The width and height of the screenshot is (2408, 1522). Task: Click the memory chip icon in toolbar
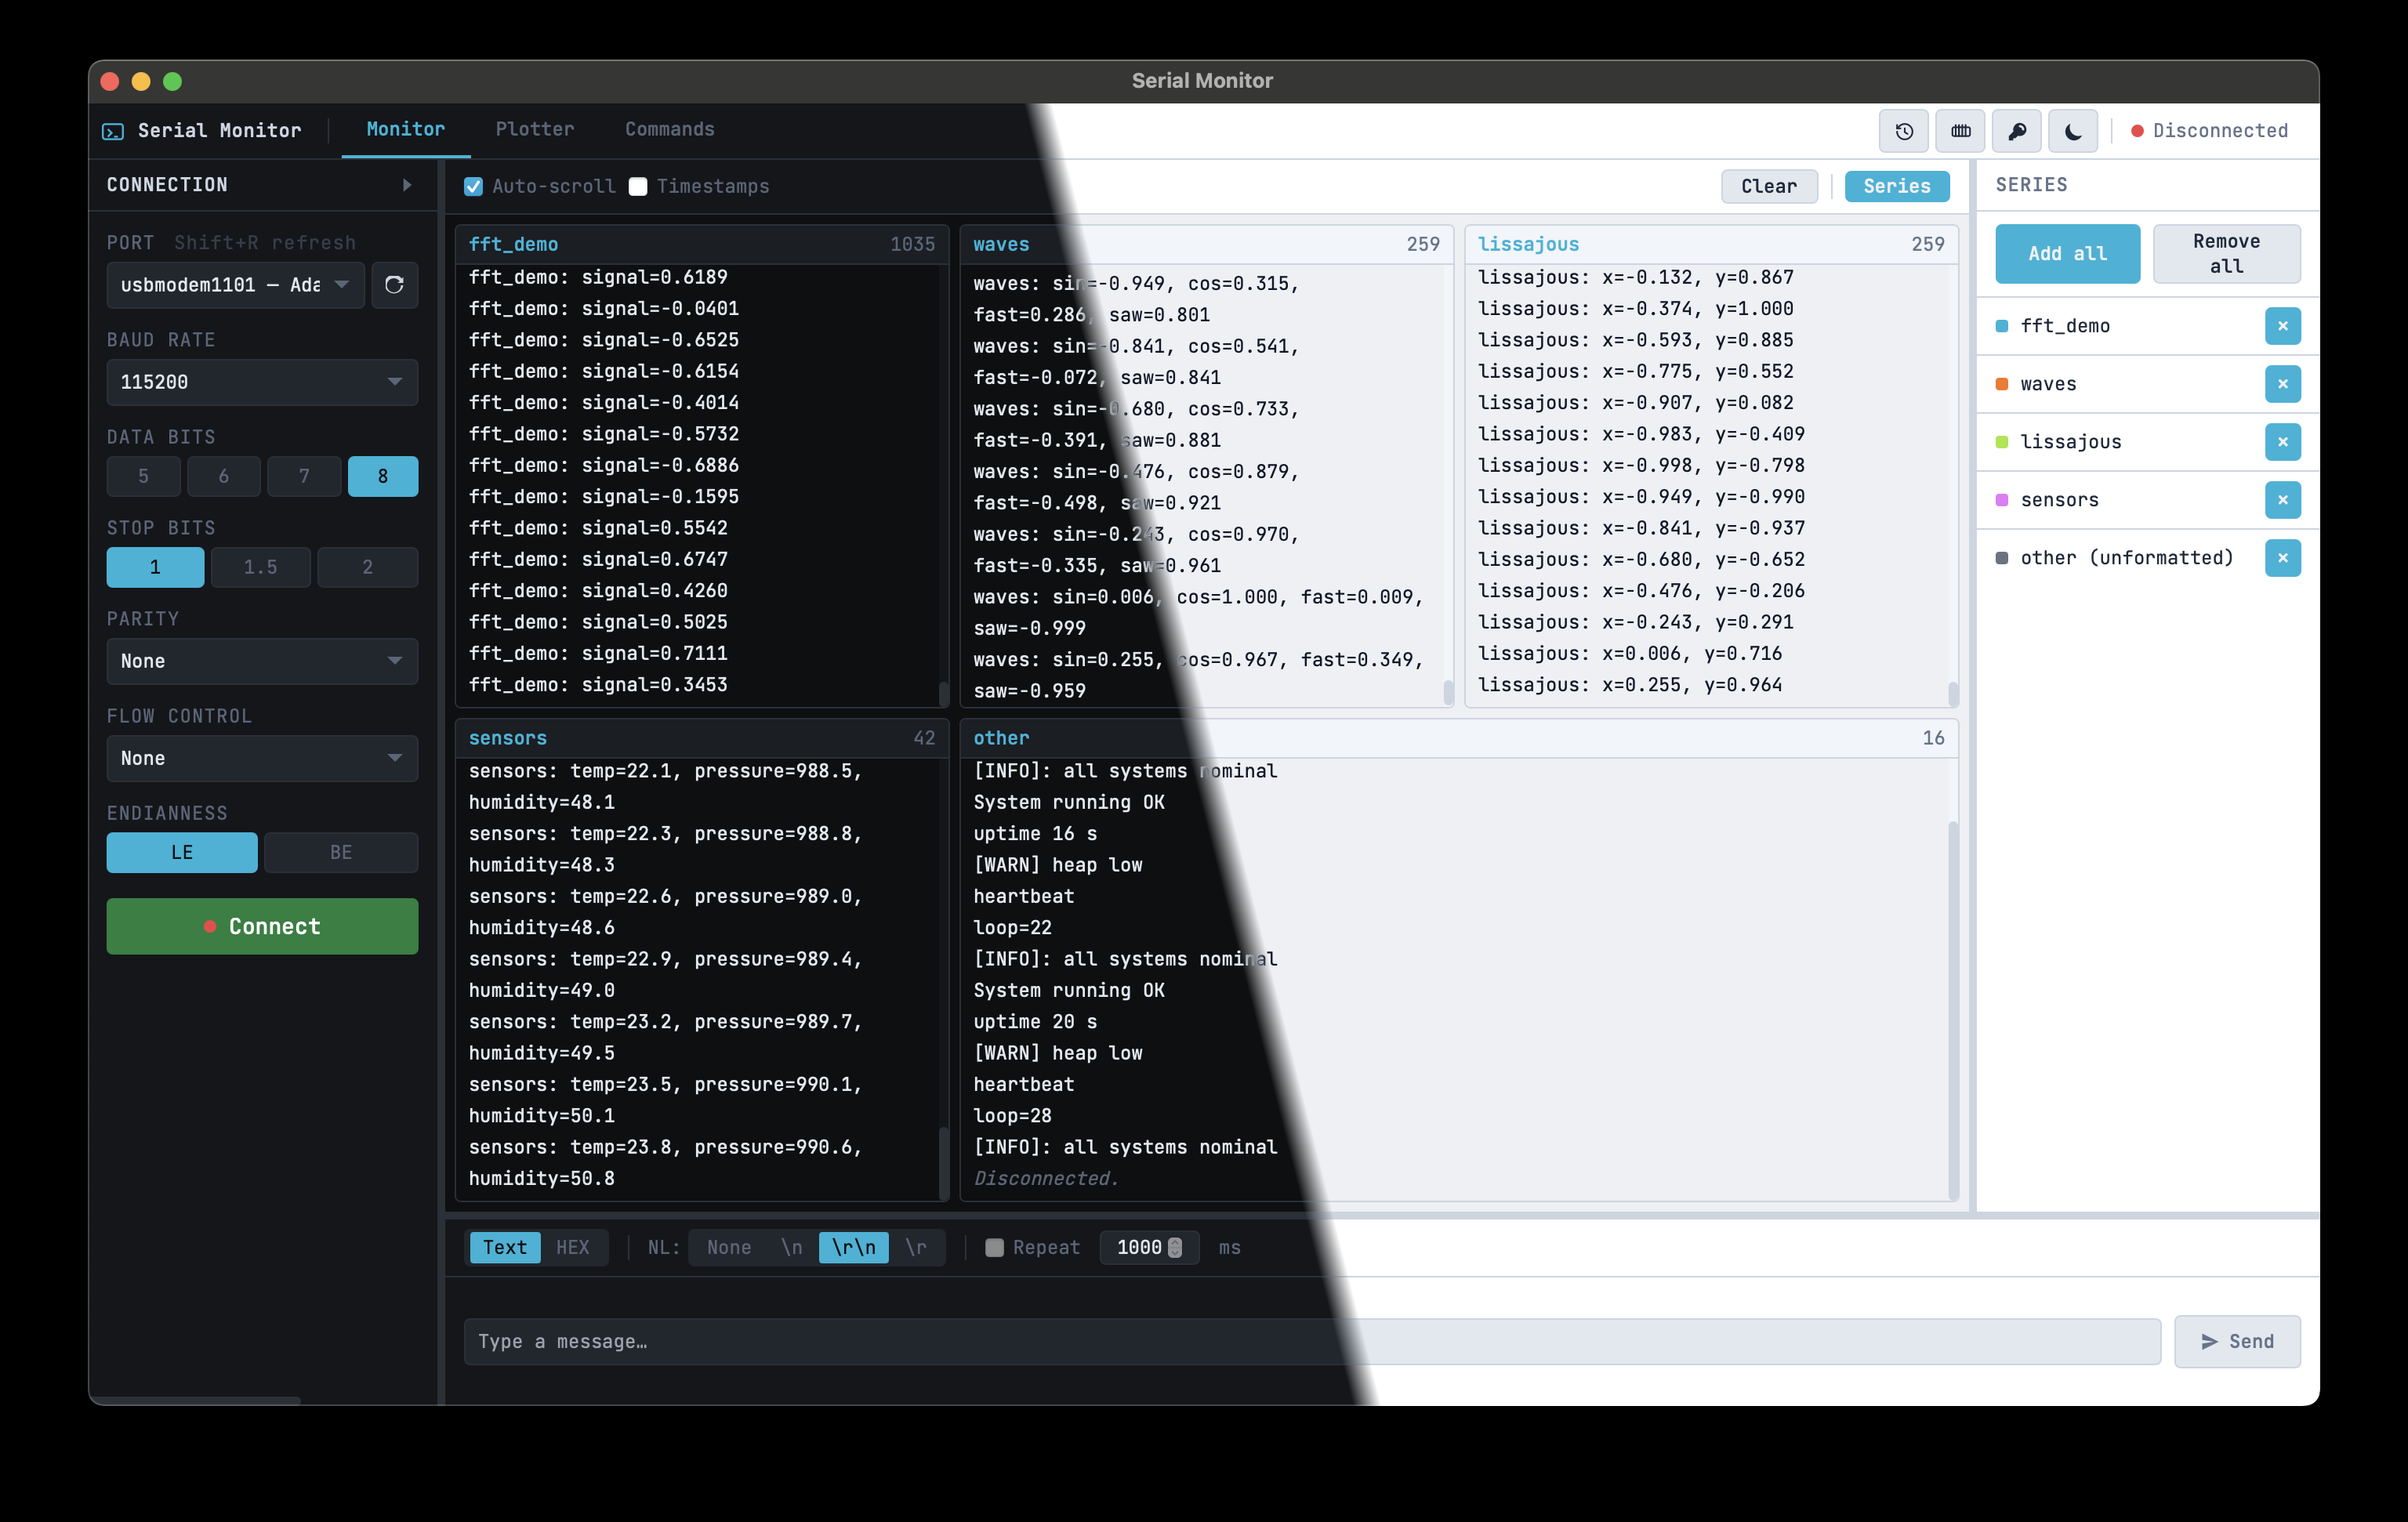[x=1961, y=131]
